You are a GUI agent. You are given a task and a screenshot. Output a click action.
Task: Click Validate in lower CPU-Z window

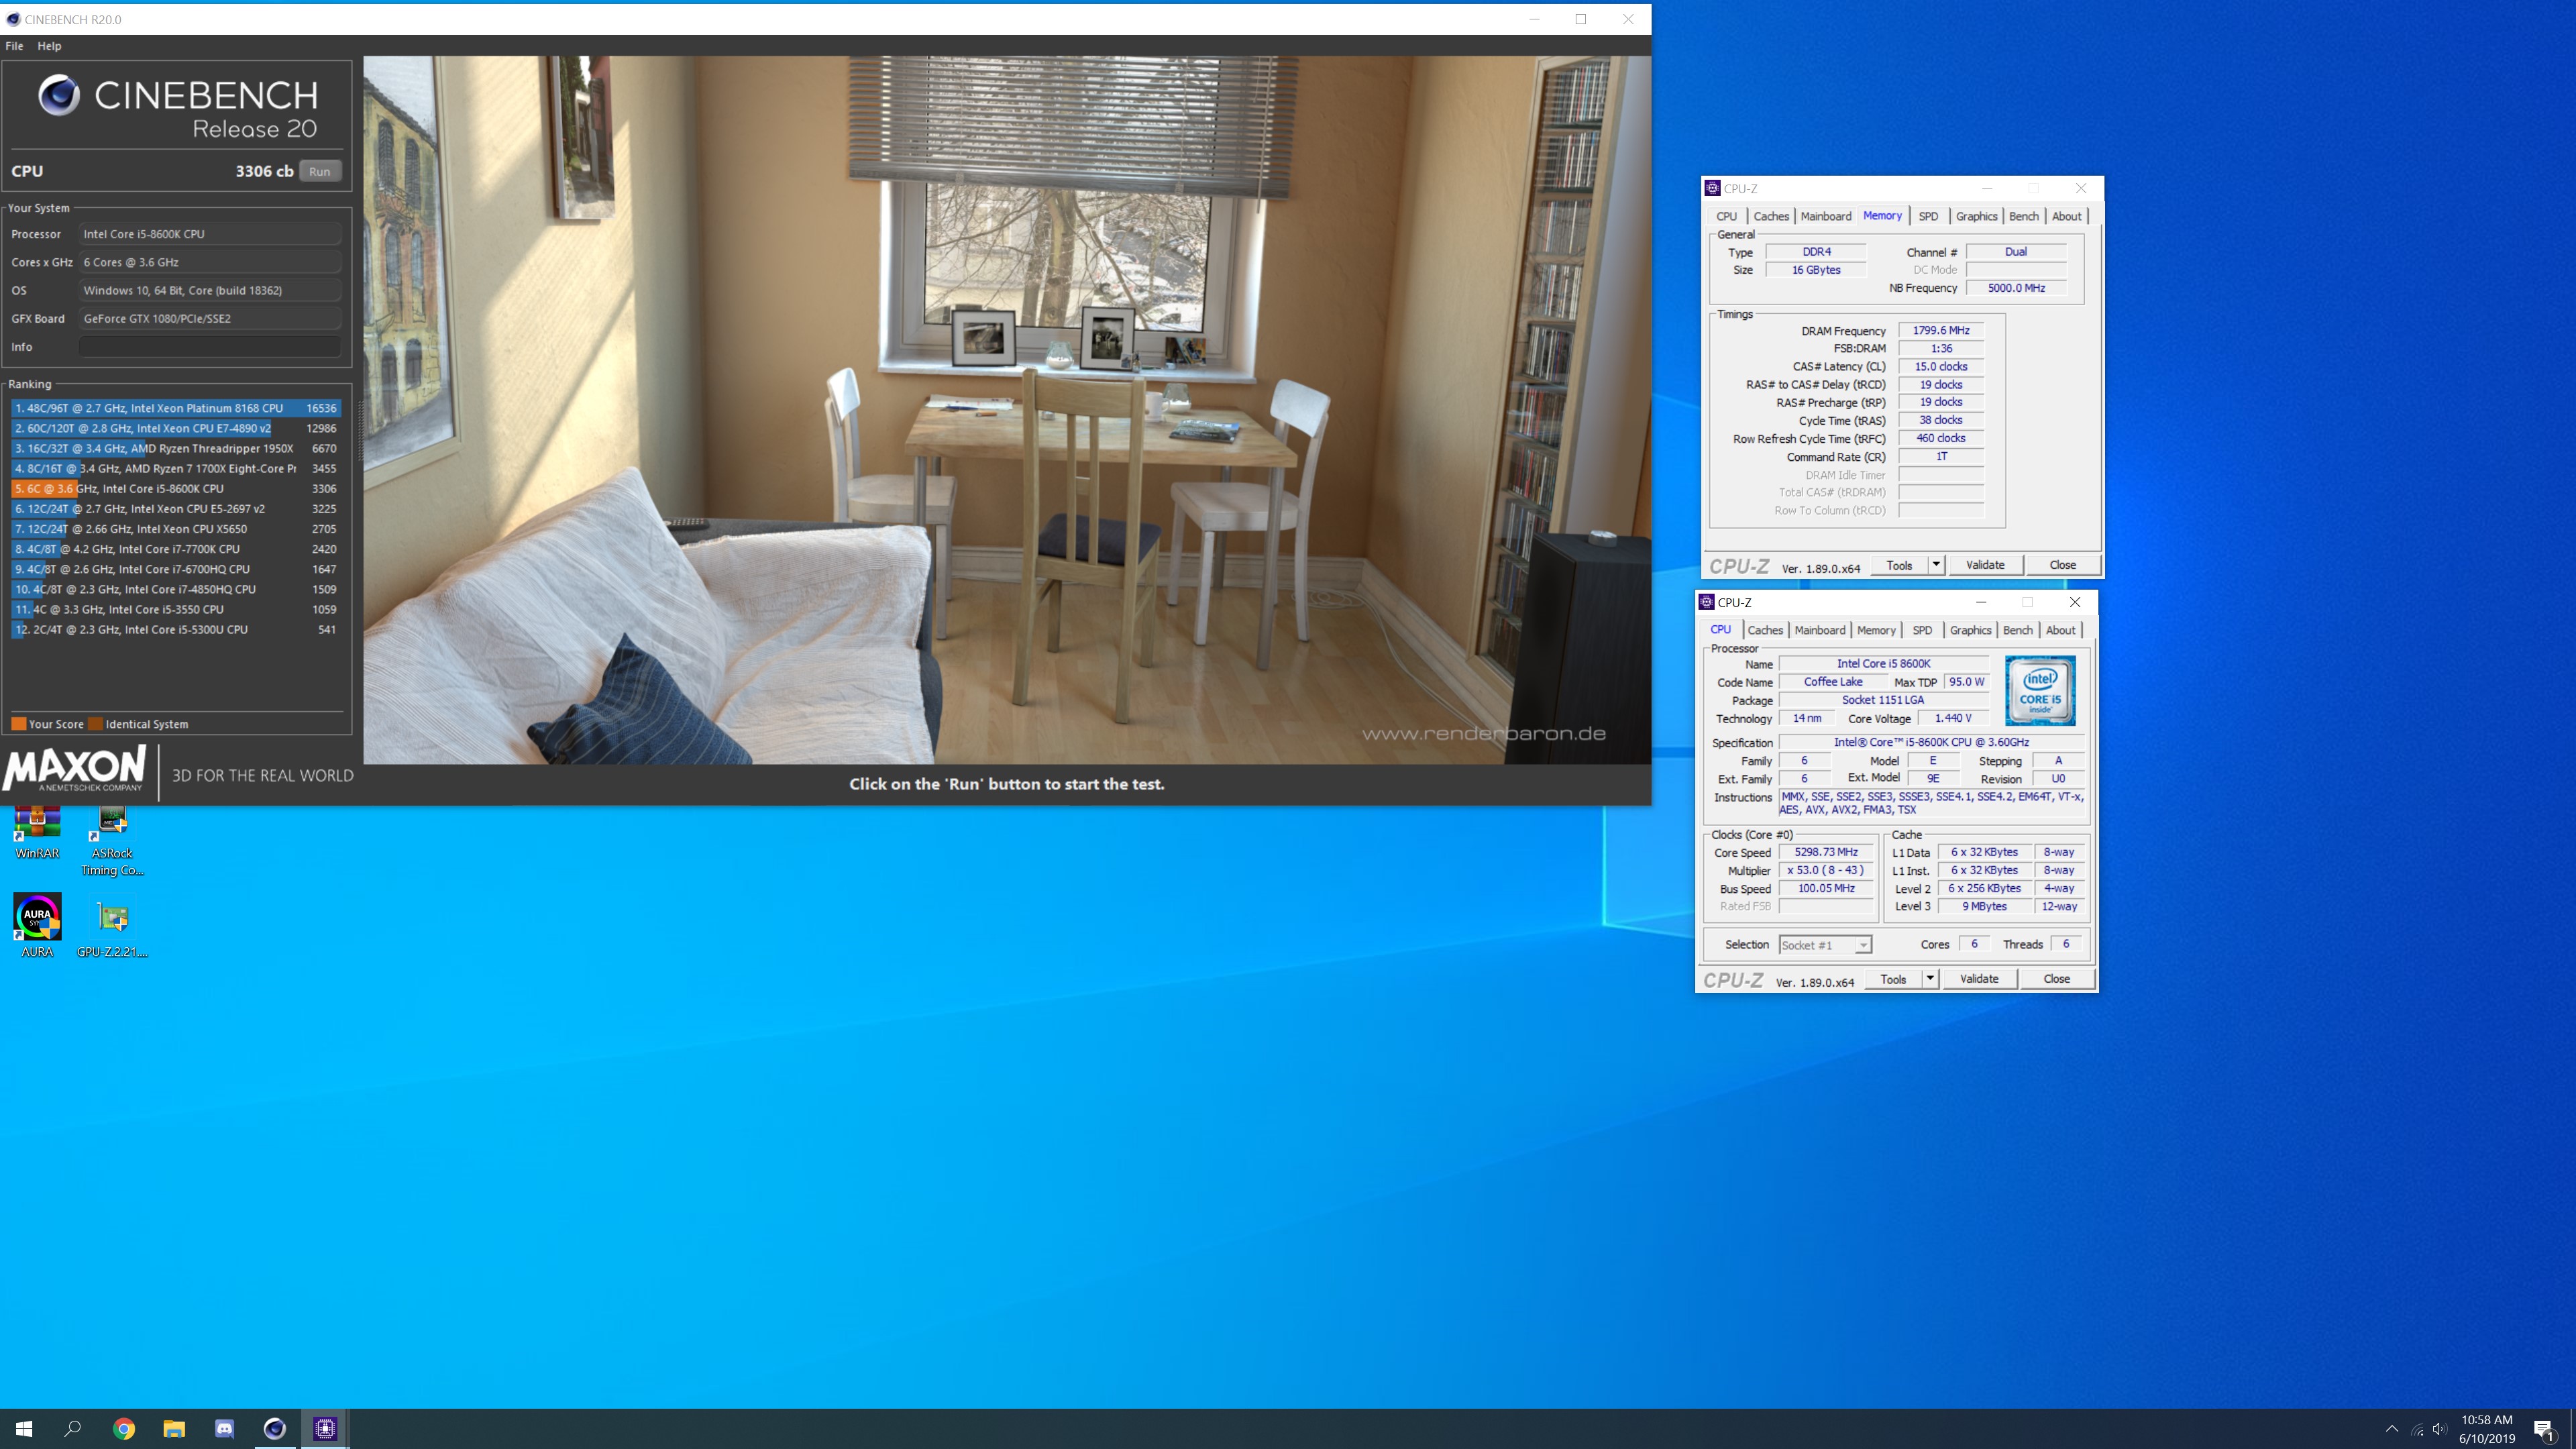[1979, 979]
